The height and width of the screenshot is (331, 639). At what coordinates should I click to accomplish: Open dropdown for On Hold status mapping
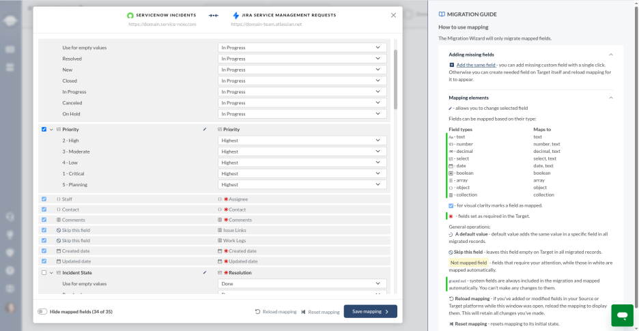[302, 114]
